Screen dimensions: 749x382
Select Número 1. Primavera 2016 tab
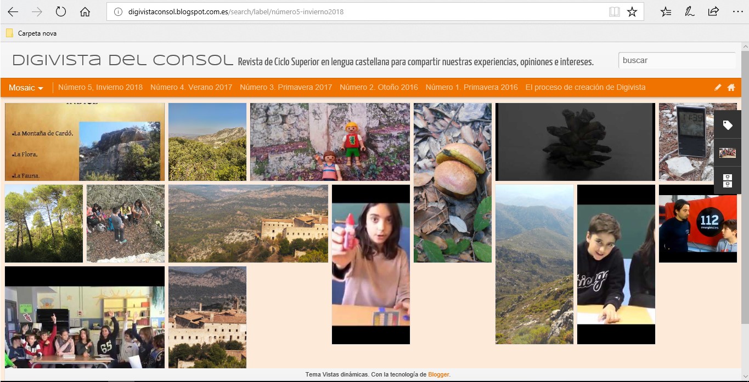[x=472, y=87]
